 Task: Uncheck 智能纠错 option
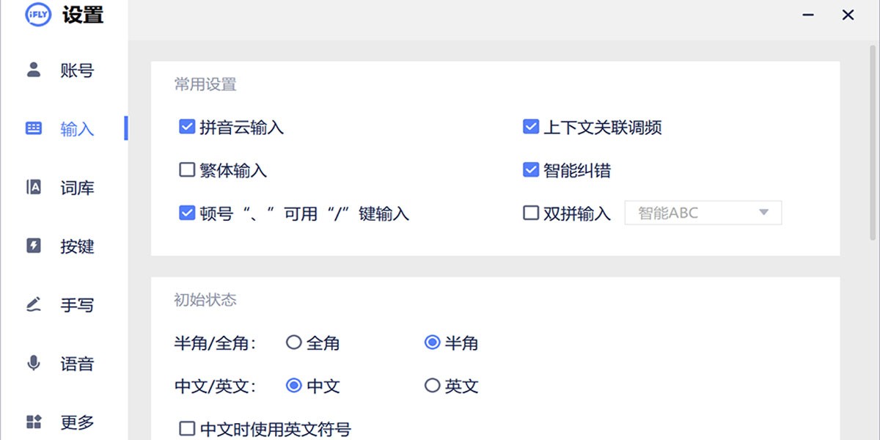pos(531,170)
